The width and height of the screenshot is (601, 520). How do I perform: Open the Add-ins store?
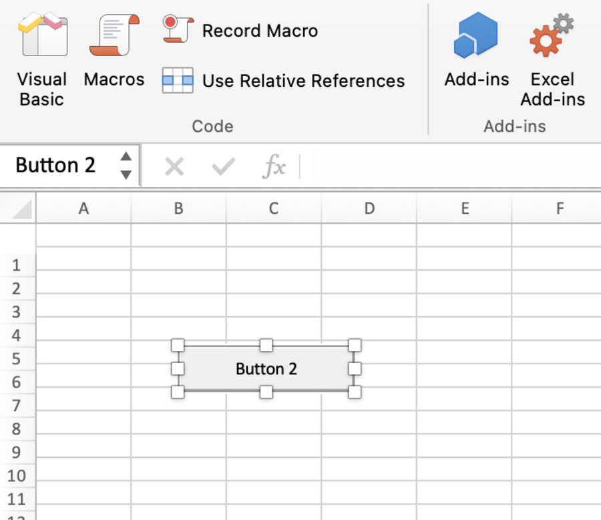(476, 50)
